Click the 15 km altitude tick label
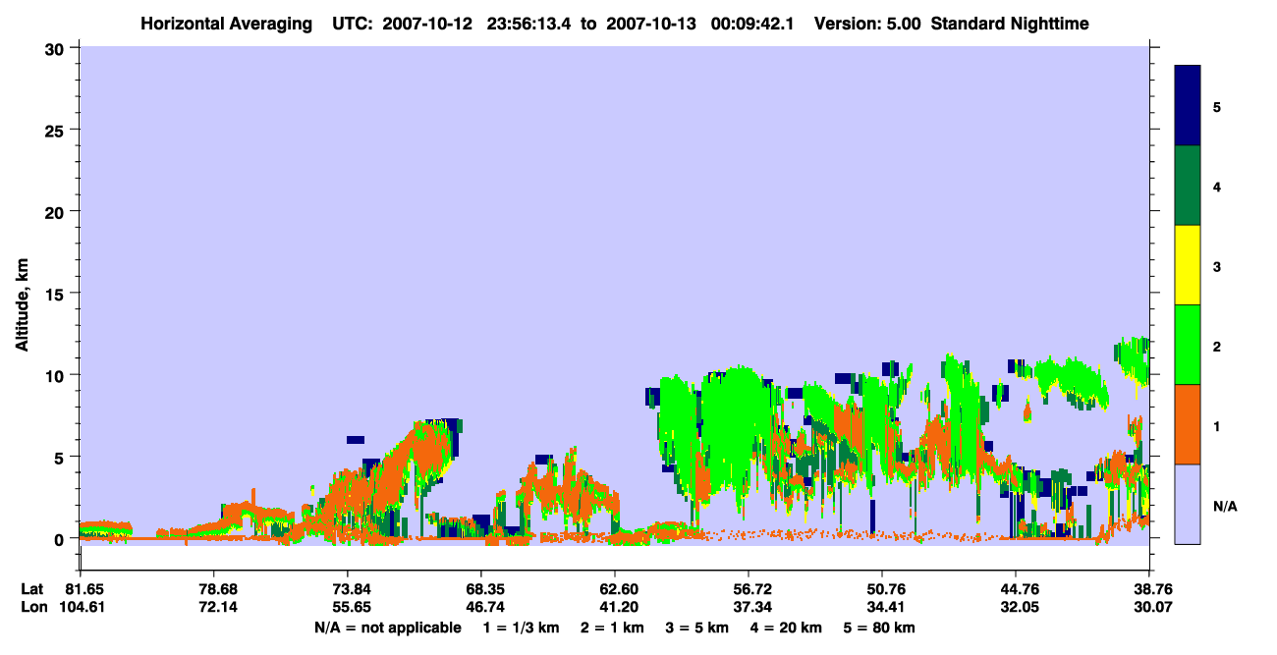Screen dimensions: 1277x655 57,294
